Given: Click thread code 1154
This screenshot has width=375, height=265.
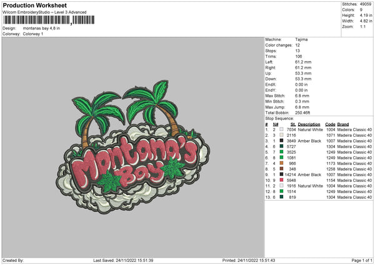Looking at the screenshot, I should pos(331,181).
